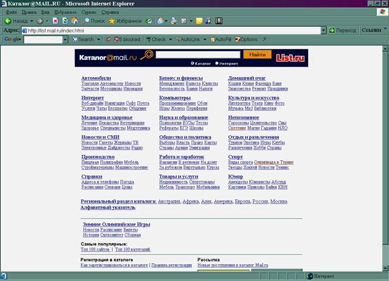Click the Forward arrow button

coord(40,21)
